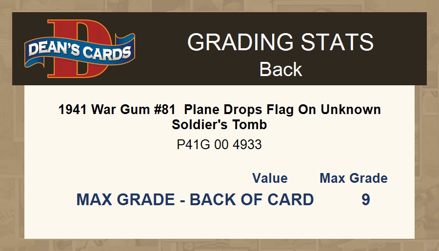Select the GRADING word in the heading
This screenshot has height=251, width=439.
233,42
